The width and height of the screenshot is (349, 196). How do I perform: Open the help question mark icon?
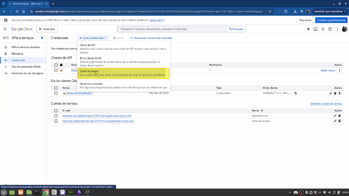[x=330, y=29]
